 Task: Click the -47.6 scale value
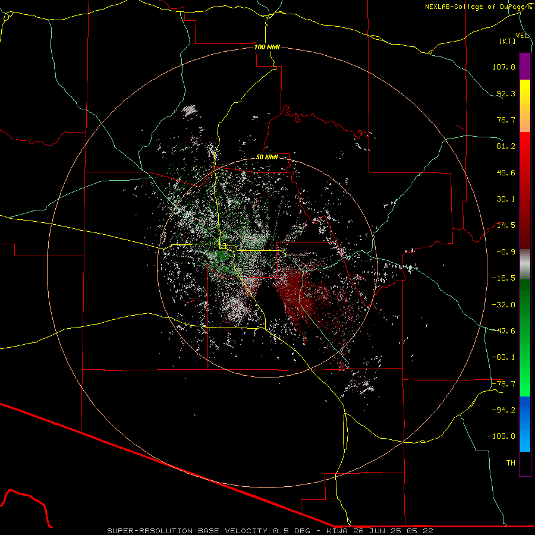(x=503, y=331)
